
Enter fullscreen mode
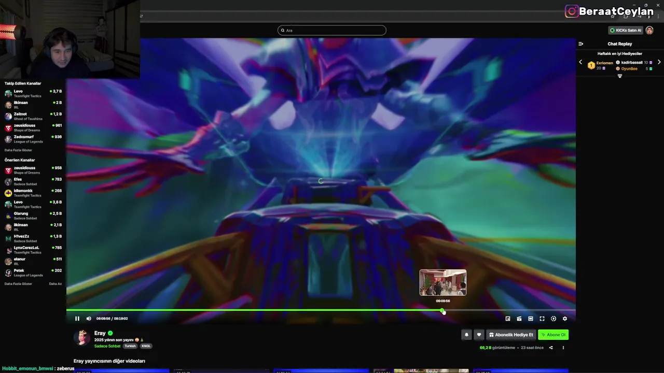(x=542, y=319)
